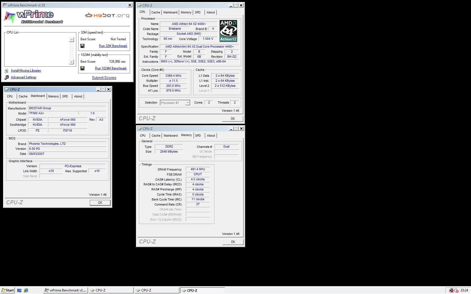Image resolution: width=471 pixels, height=294 pixels.
Task: Switch to Mainboard tab in top CPU-Z window
Action: (170, 12)
